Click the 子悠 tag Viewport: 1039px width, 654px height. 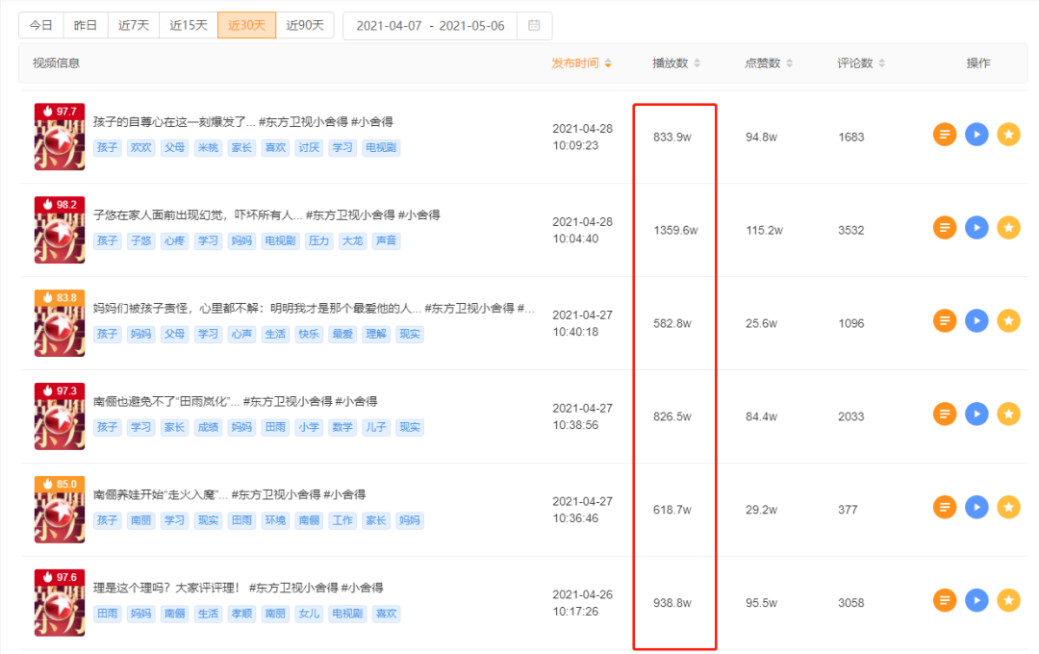click(x=140, y=240)
